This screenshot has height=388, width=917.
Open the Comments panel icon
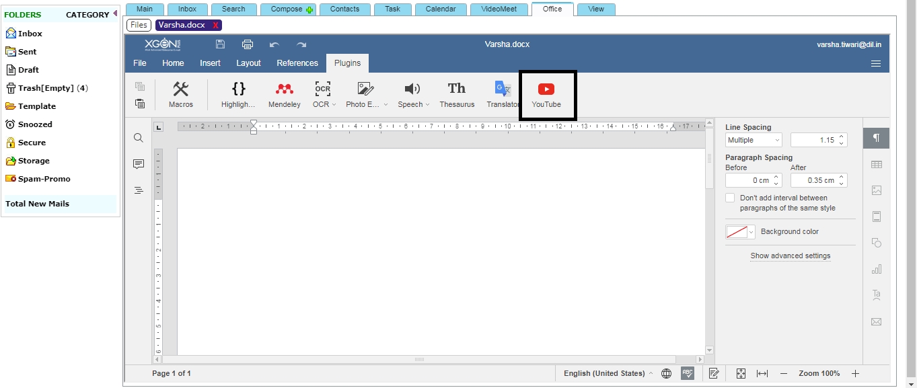[x=139, y=164]
